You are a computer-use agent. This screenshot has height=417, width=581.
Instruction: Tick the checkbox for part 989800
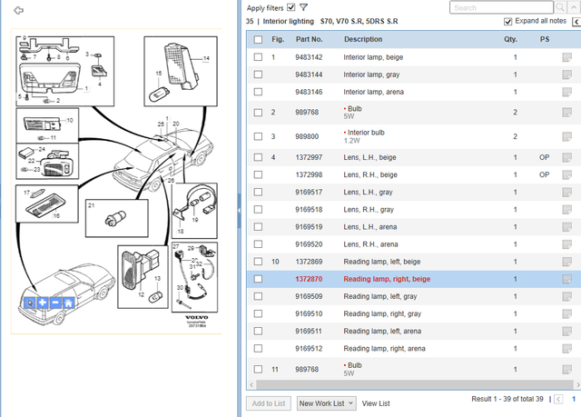click(x=259, y=136)
